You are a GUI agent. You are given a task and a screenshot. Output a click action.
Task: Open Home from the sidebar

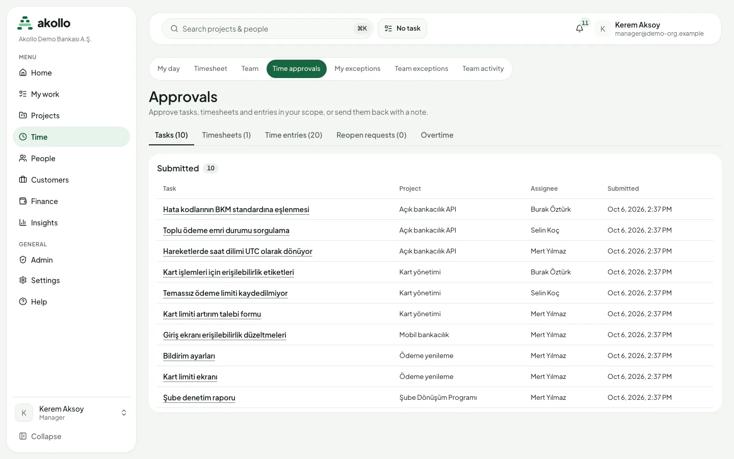[x=71, y=73]
